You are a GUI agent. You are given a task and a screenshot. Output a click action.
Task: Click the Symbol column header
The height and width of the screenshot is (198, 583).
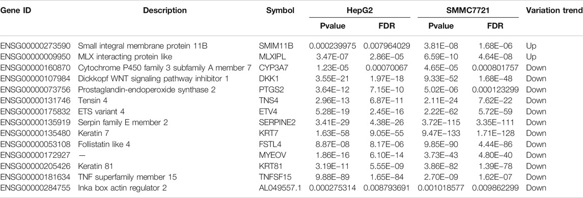point(281,11)
